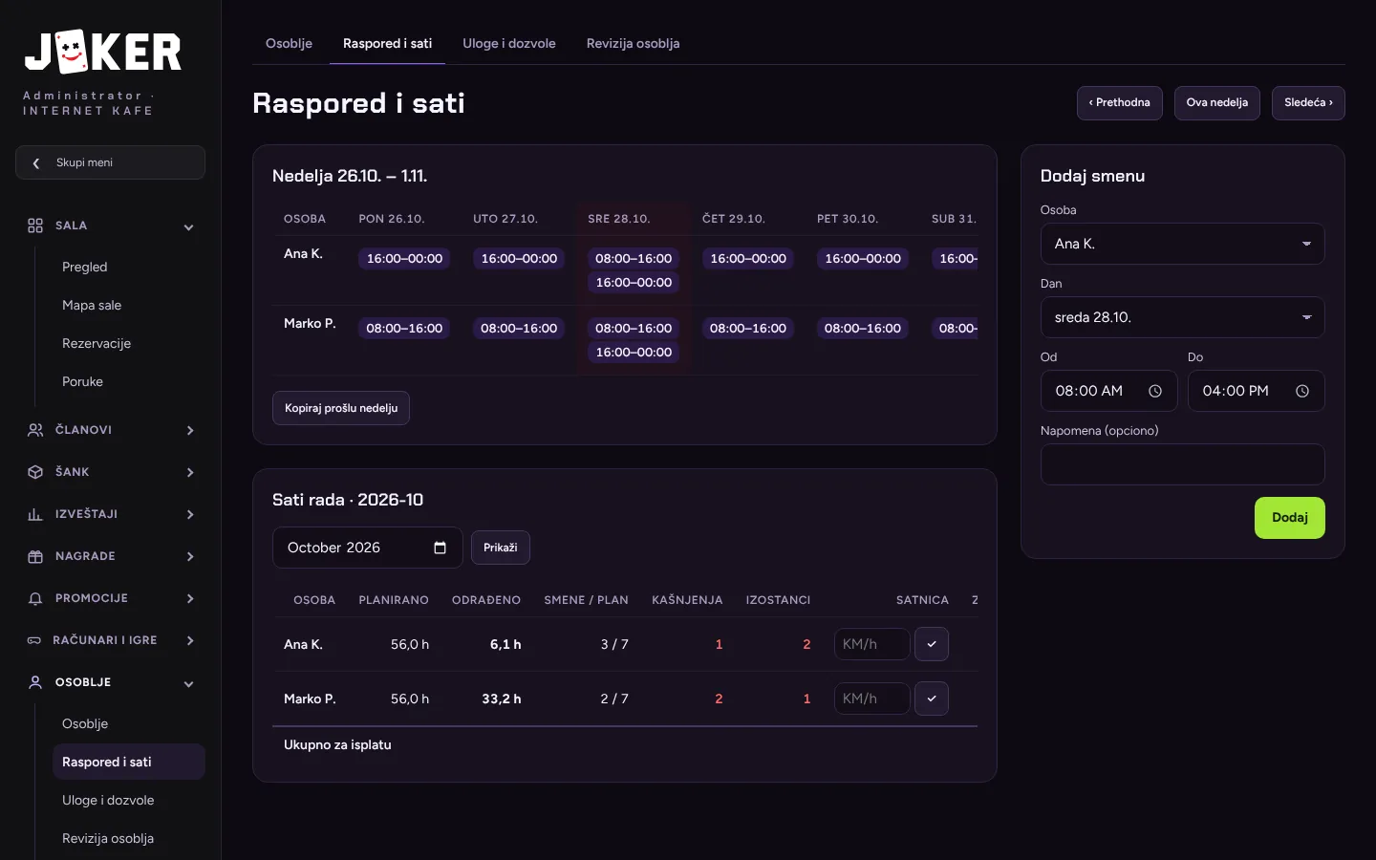Click the Napomena (opciono) input field
Screen dimensions: 1376x860
[1183, 464]
